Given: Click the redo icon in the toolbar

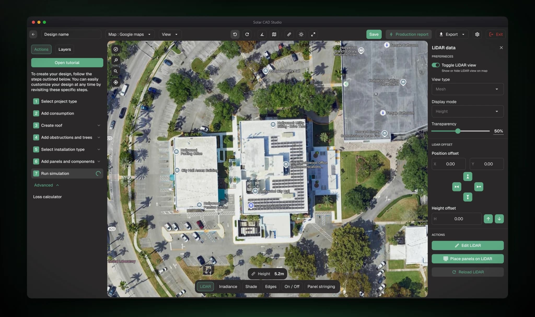Looking at the screenshot, I should (247, 34).
